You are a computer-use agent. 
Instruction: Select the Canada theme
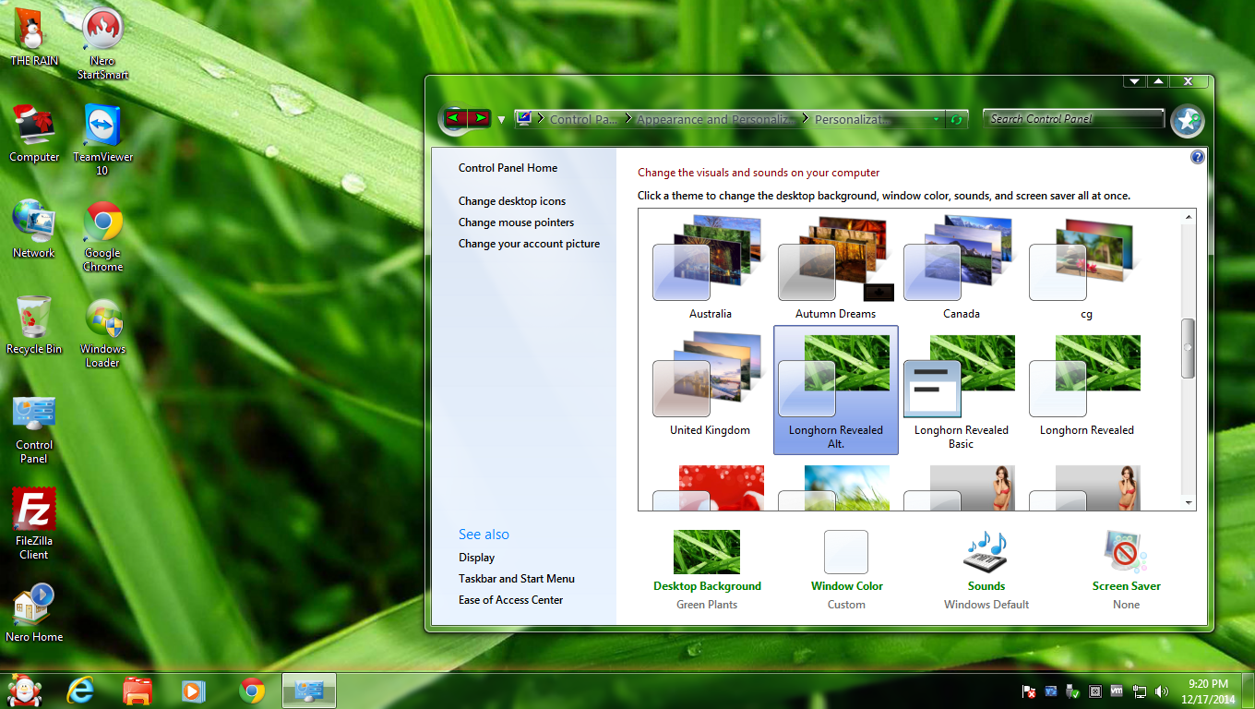962,268
